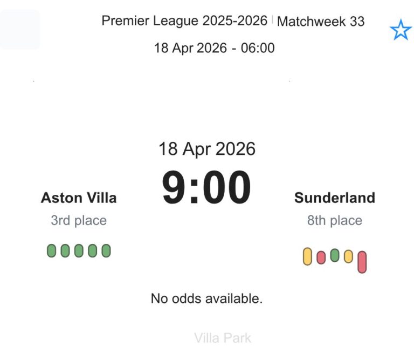The width and height of the screenshot is (414, 353).
Task: Click the 9:00 kick-off time
Action: click(x=206, y=188)
